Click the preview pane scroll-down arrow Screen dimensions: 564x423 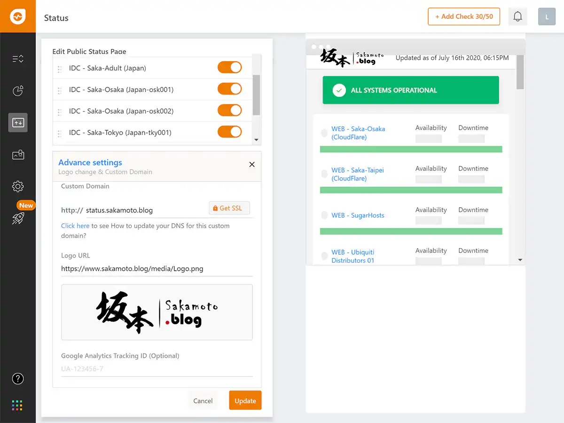tap(520, 260)
